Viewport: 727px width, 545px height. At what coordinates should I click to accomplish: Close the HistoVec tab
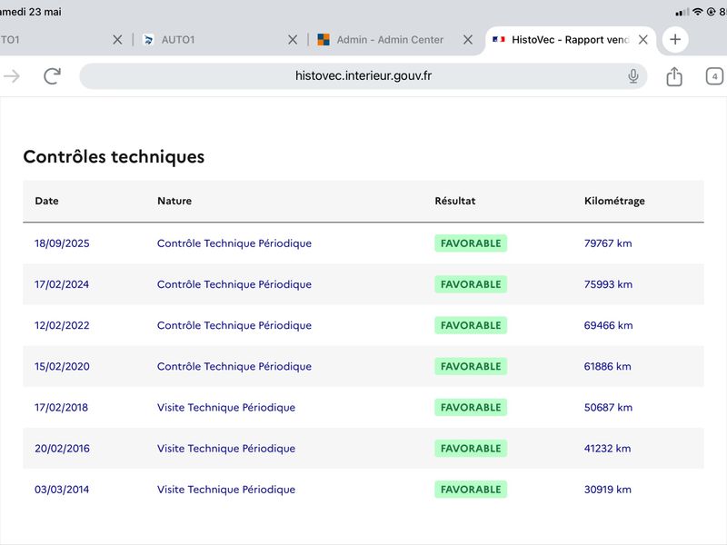click(x=643, y=40)
